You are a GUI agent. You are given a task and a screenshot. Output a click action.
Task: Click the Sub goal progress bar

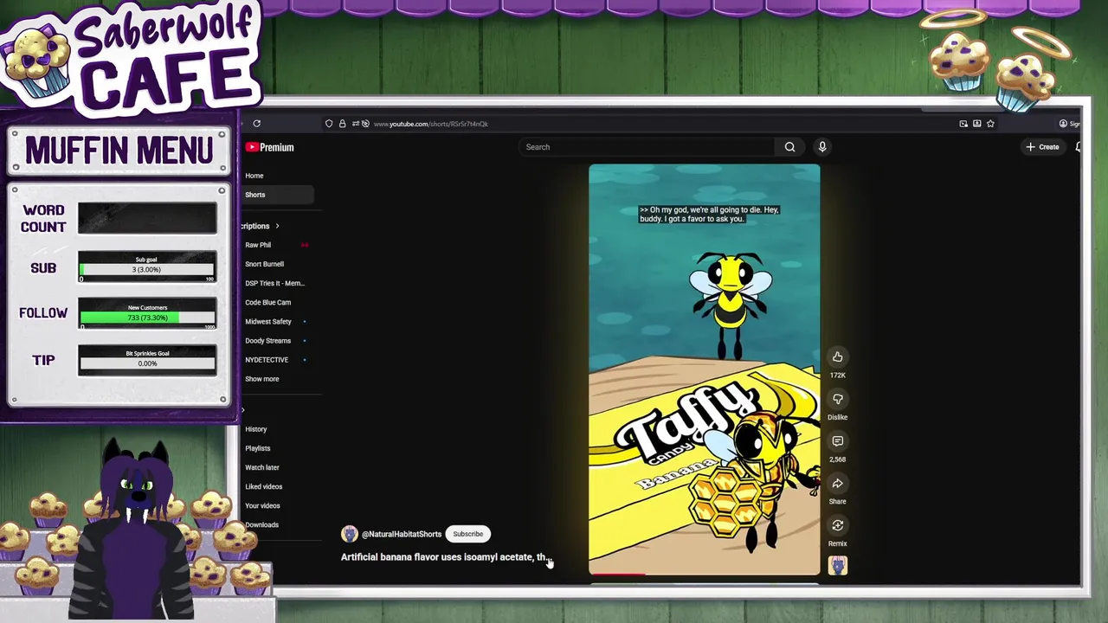(147, 268)
